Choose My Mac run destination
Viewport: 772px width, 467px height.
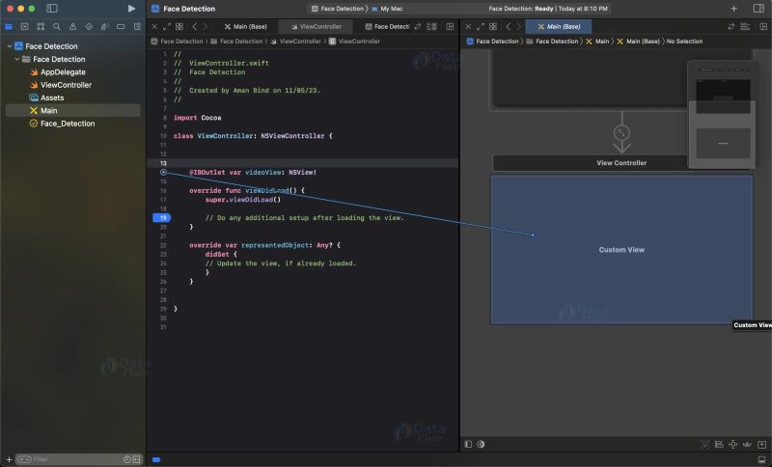[x=388, y=9]
